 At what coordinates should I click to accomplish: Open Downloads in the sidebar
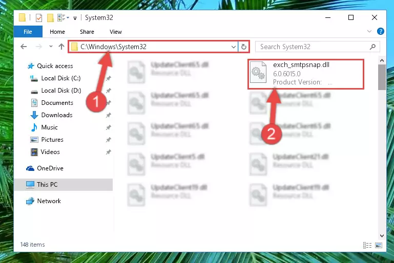pos(51,115)
